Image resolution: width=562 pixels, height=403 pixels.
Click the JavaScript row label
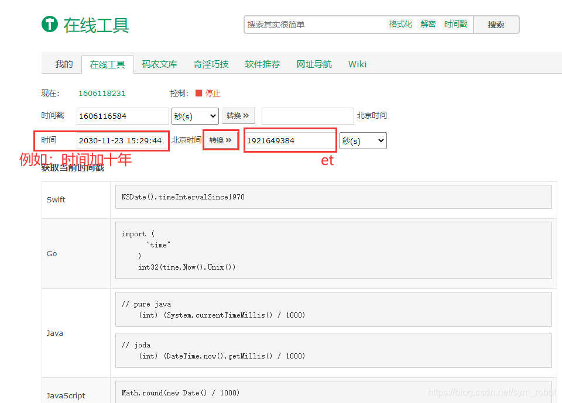pyautogui.click(x=66, y=395)
